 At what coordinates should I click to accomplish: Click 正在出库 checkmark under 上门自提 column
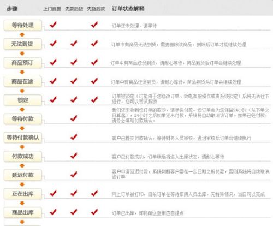click(53, 193)
